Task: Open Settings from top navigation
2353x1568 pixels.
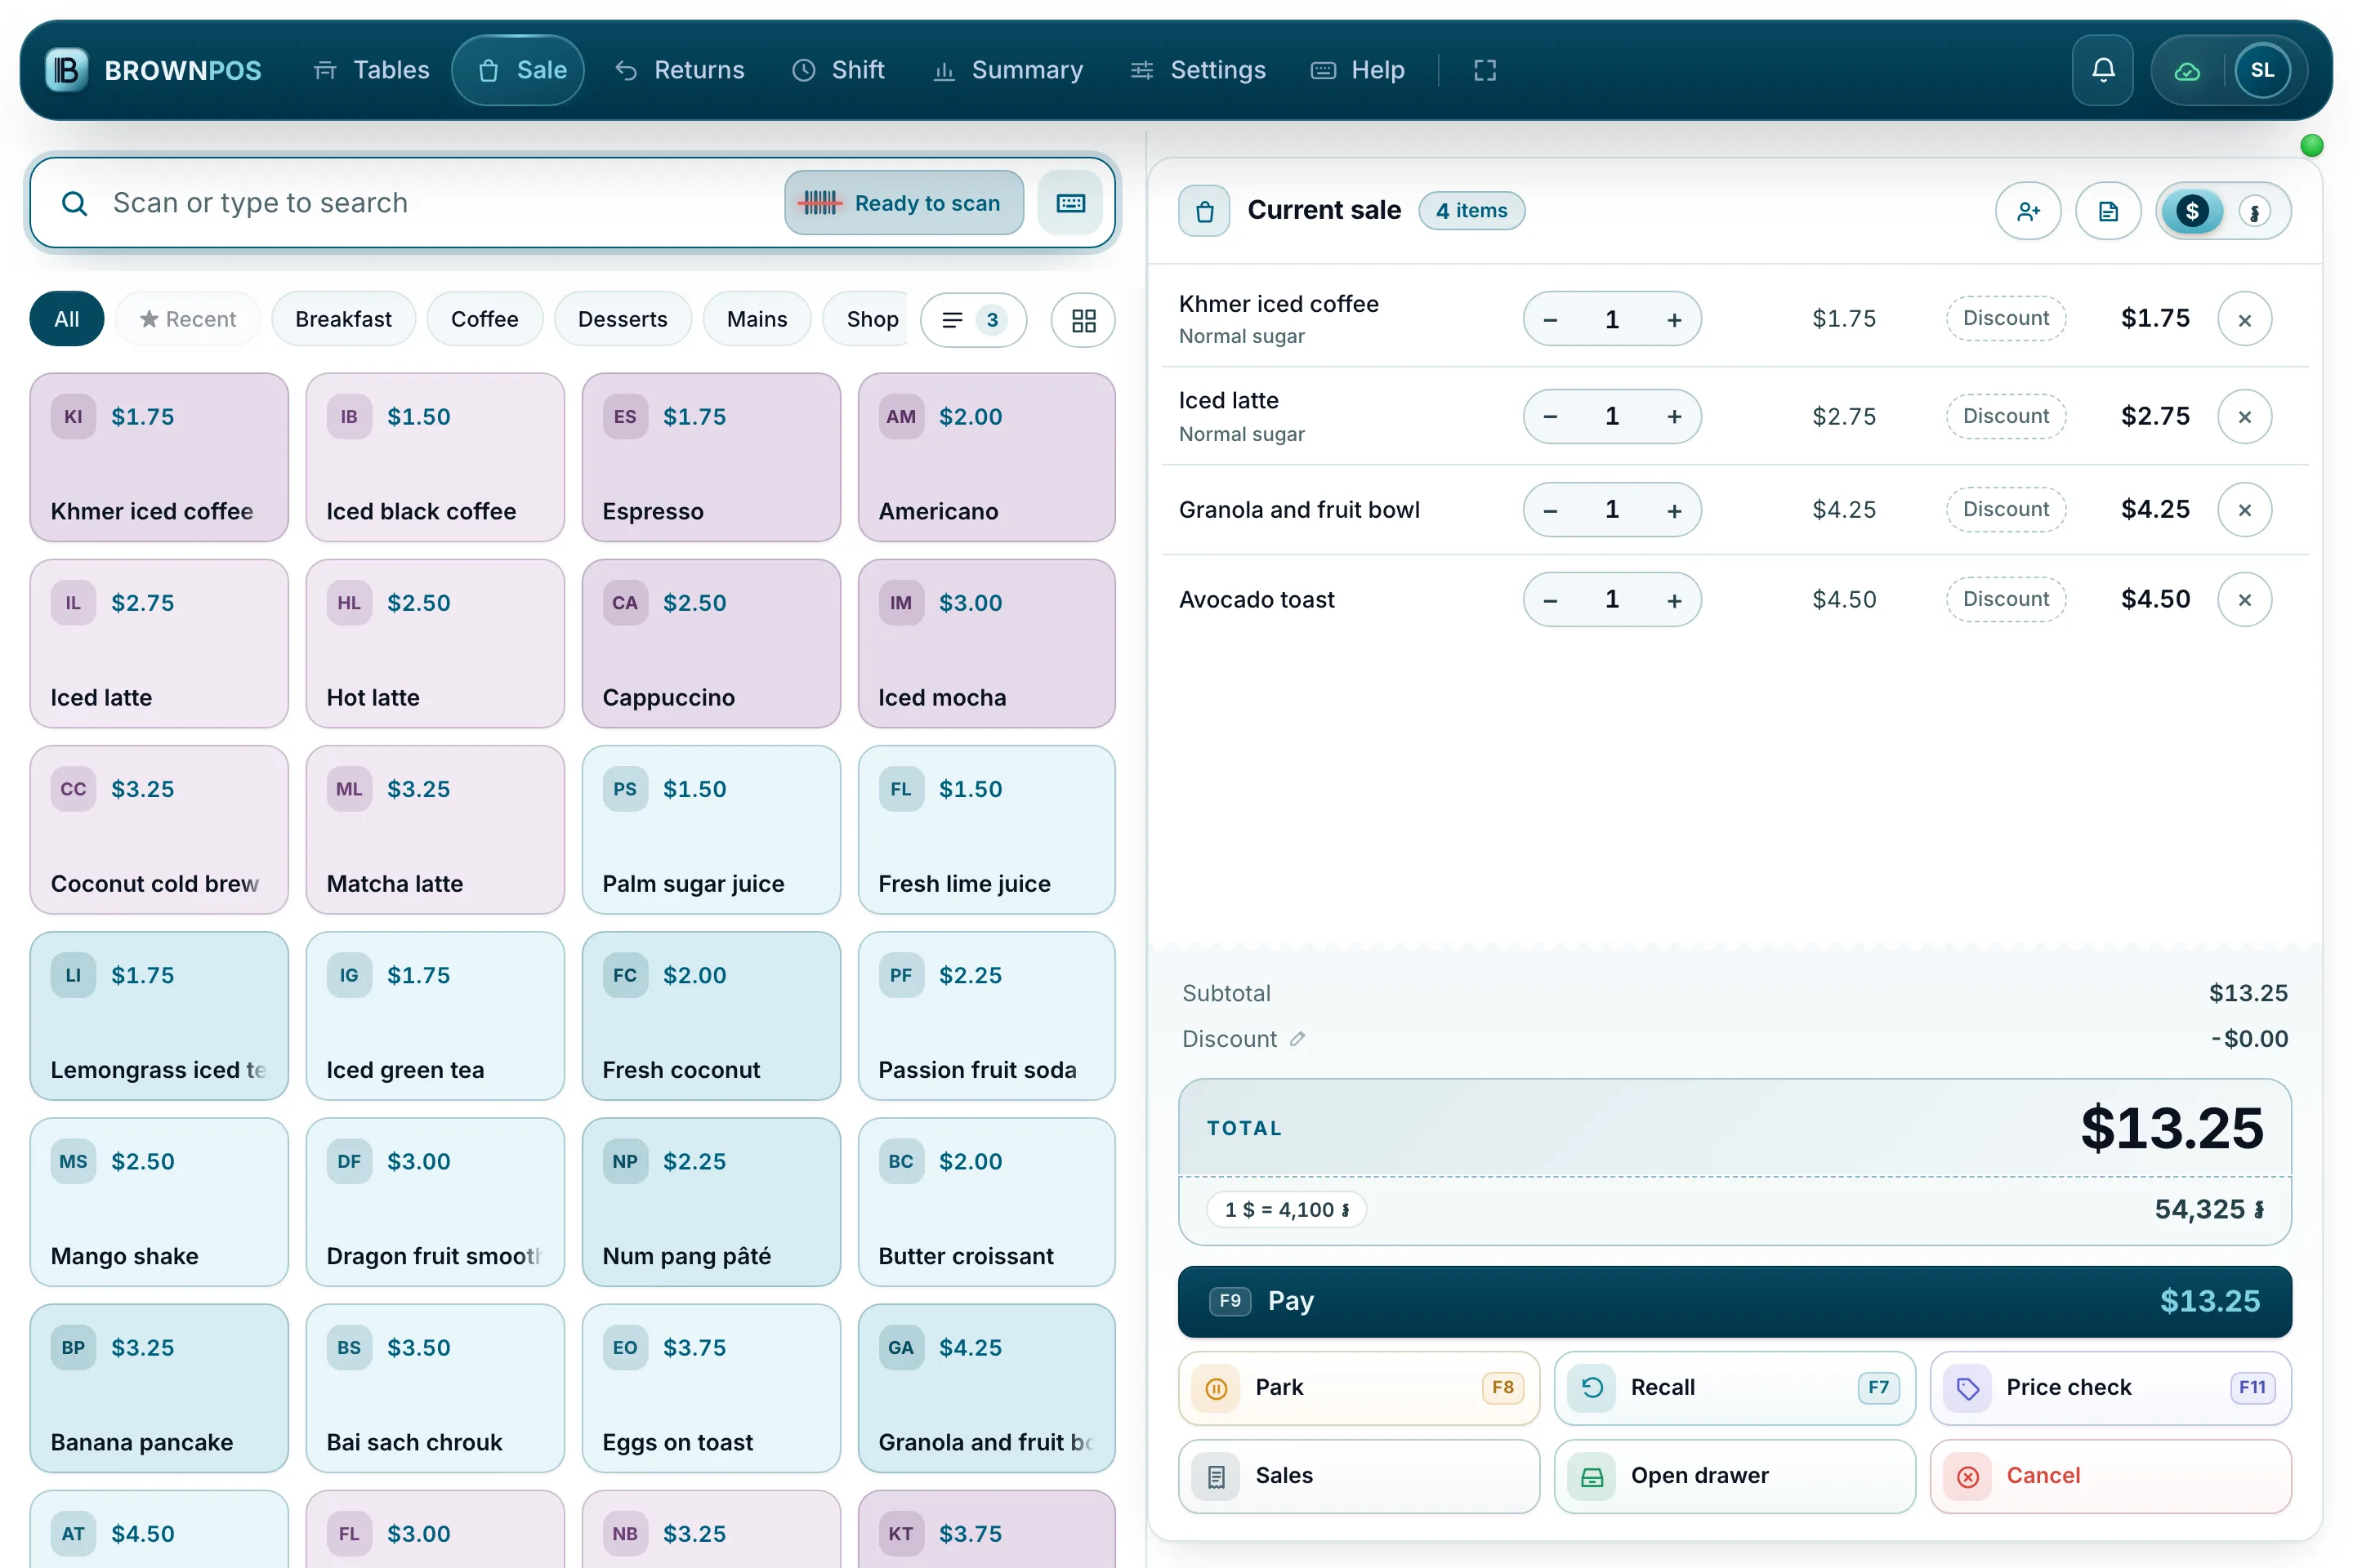Action: point(1199,70)
